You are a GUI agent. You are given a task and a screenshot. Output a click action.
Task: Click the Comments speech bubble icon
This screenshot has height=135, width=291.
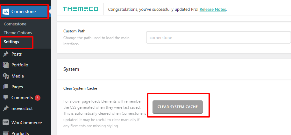(6, 98)
